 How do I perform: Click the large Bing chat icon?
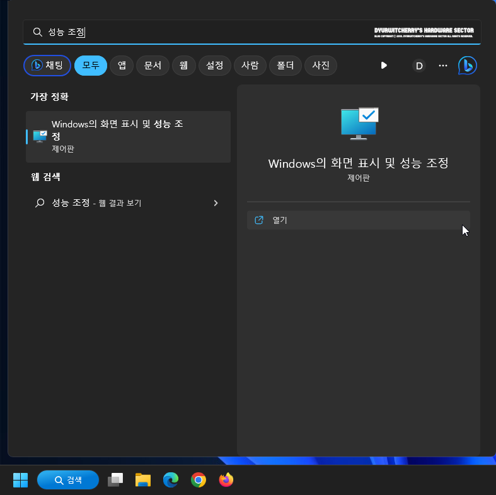(467, 66)
